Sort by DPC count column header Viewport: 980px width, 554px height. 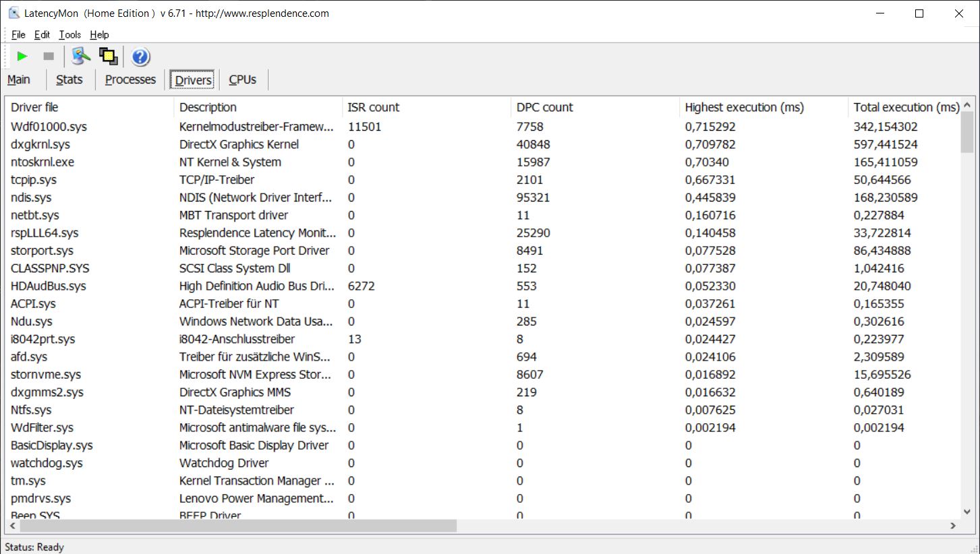click(x=544, y=107)
